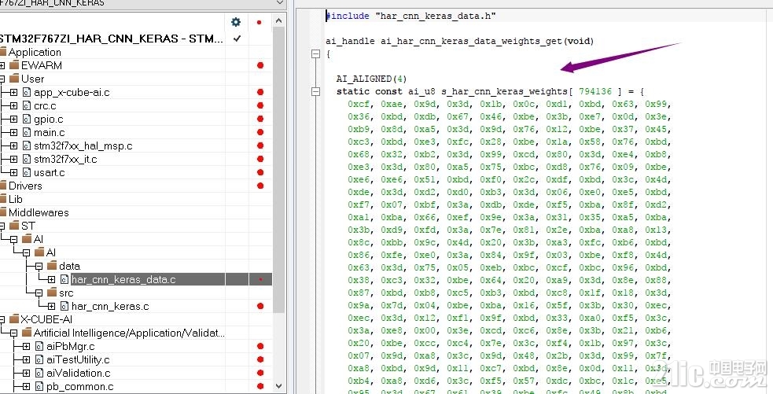Click the X-CUBE-AI folder icon
The width and height of the screenshot is (773, 394).
(14, 319)
